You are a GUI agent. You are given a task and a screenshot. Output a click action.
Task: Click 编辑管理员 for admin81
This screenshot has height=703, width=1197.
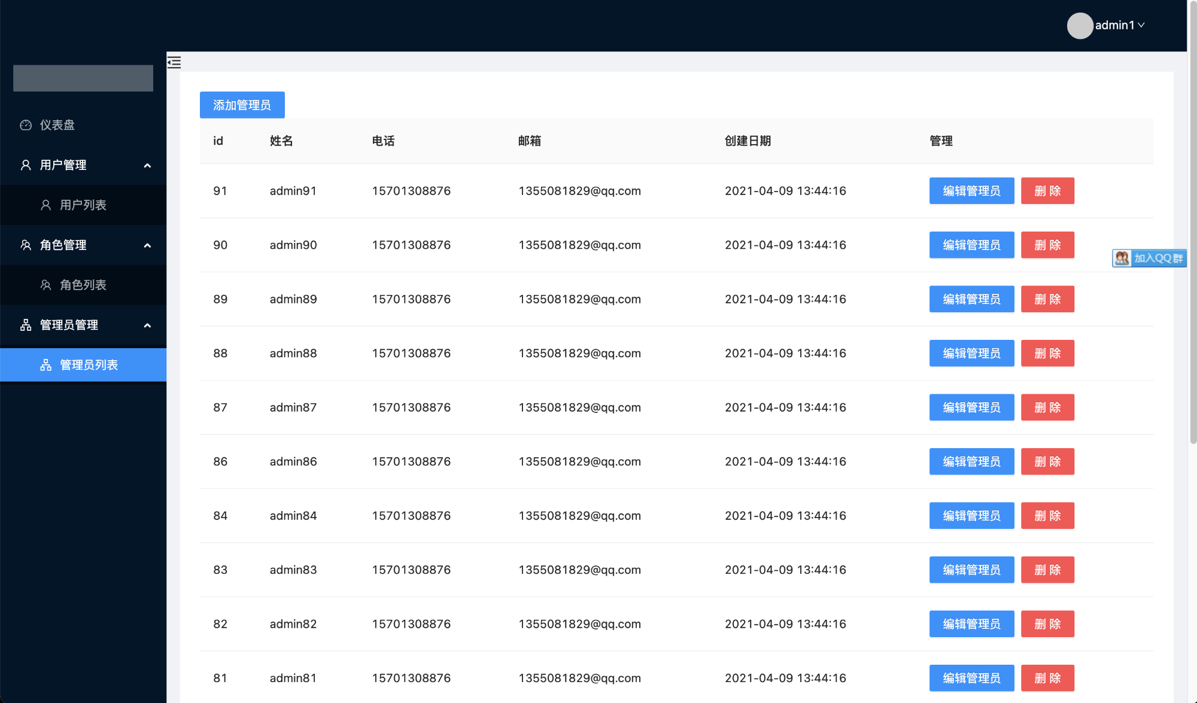(971, 678)
